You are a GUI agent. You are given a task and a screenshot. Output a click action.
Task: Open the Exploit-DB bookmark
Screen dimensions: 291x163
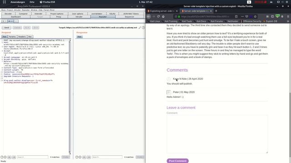tap(270, 21)
